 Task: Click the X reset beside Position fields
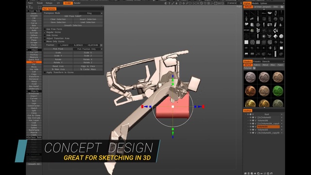pos(101,45)
